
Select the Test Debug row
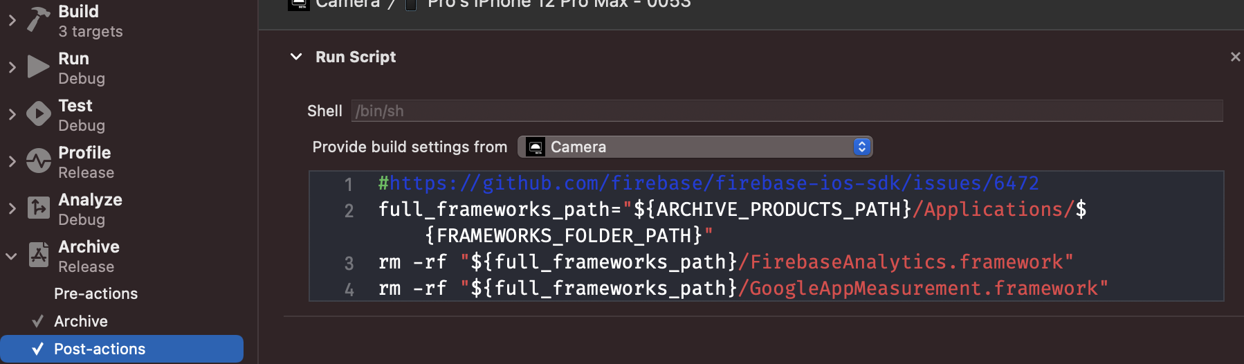point(82,115)
